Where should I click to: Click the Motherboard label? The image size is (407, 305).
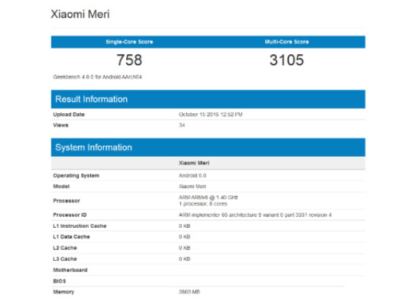[x=70, y=270]
